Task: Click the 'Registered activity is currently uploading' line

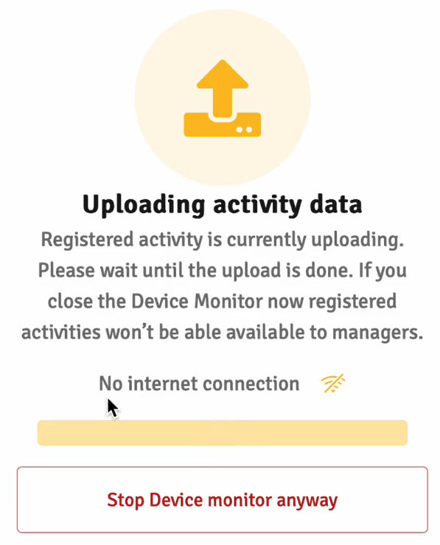Action: pos(223,240)
